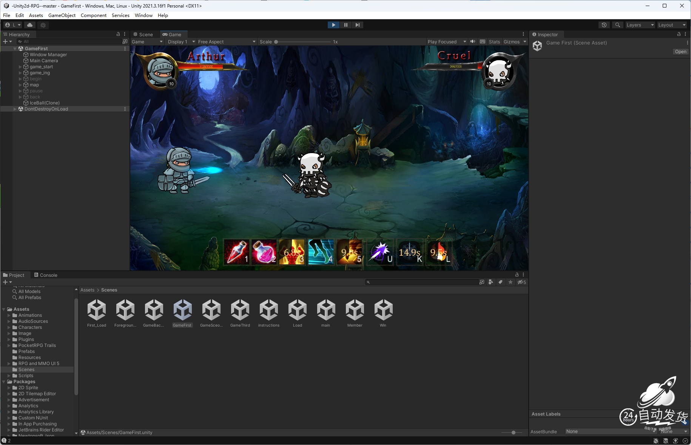Viewport: 691px width, 445px height.
Task: Select the GameThird scene thumbnail
Action: [x=240, y=313]
